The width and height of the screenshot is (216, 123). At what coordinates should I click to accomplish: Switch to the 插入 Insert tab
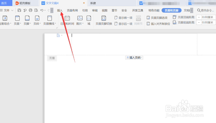60,11
